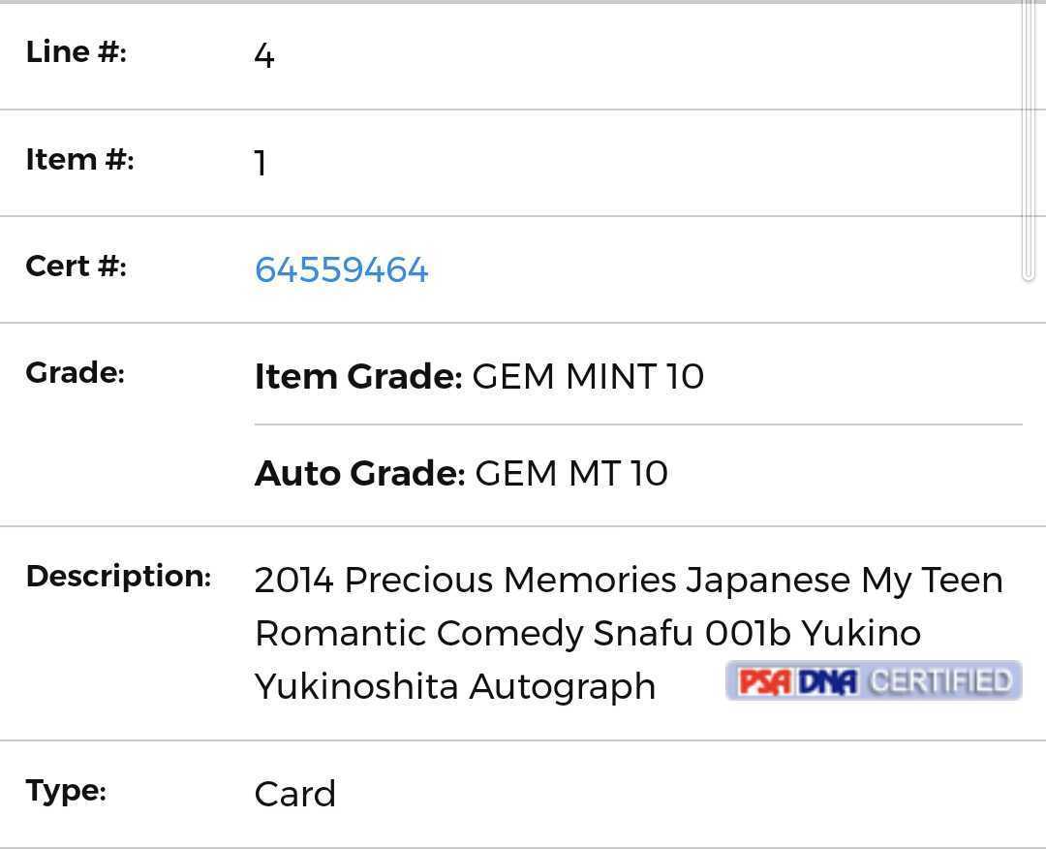The image size is (1046, 849).
Task: Click the Yukinoshita Autograph text
Action: 455,687
